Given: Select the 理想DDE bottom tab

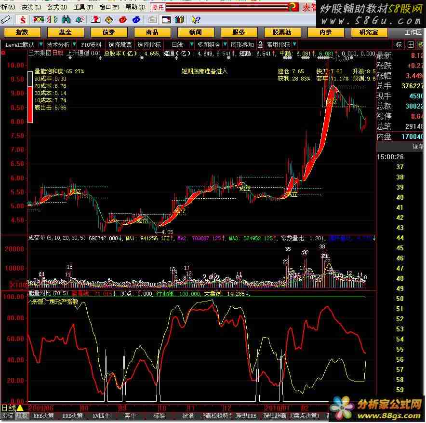Looking at the screenshot, I should [x=246, y=416].
